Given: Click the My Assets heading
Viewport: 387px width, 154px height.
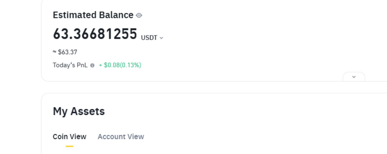Looking at the screenshot, I should point(79,111).
